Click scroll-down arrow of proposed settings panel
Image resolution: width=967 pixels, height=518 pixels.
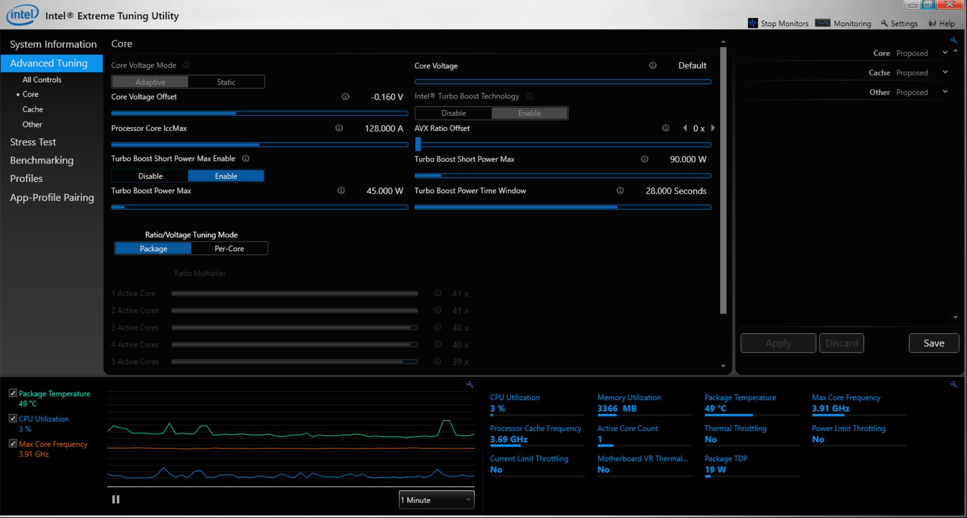pyautogui.click(x=955, y=318)
